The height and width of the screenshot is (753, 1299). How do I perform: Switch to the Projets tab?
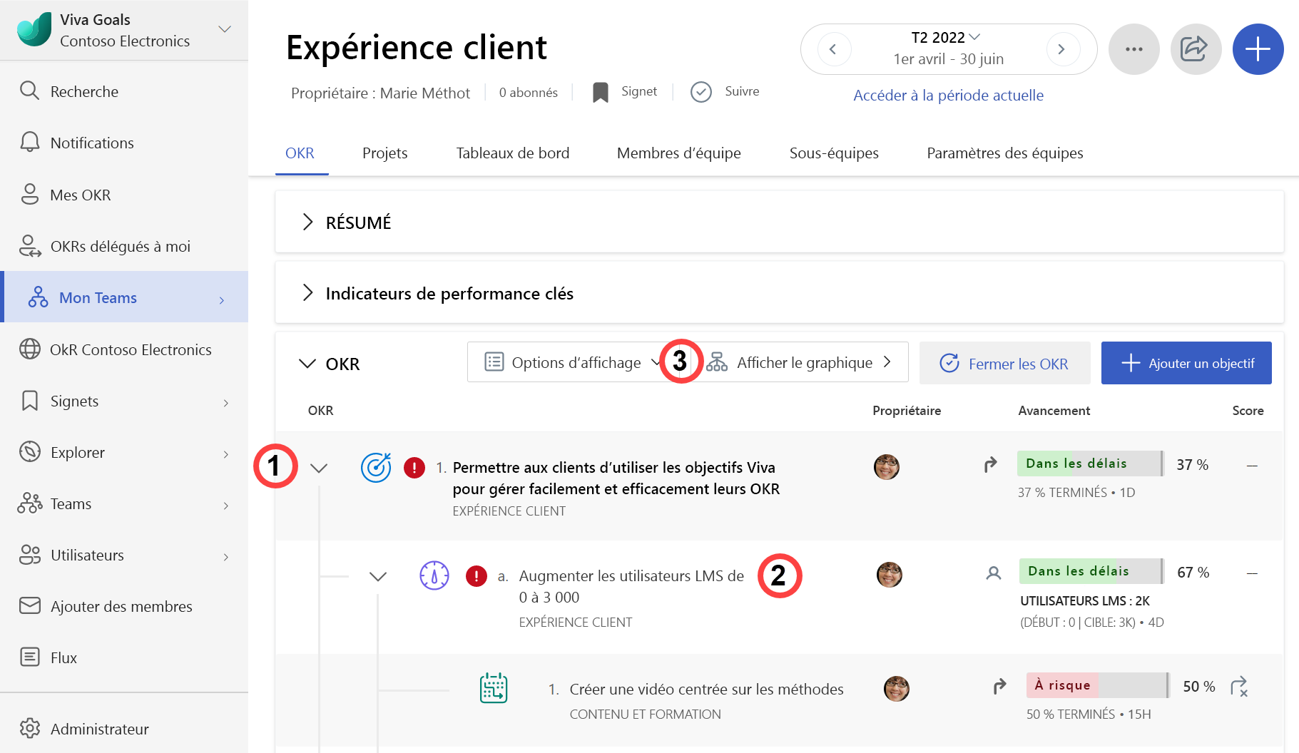384,153
